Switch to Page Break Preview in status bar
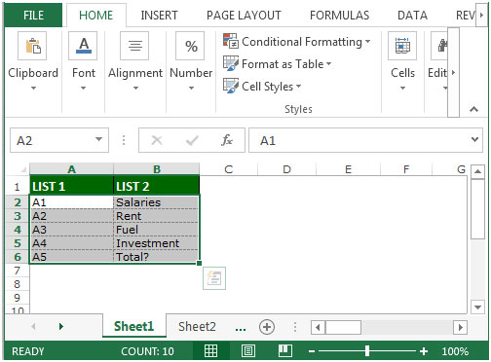This screenshot has height=362, width=491. pos(285,350)
